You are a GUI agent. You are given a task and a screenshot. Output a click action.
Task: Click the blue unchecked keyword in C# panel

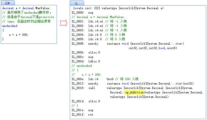(10, 26)
